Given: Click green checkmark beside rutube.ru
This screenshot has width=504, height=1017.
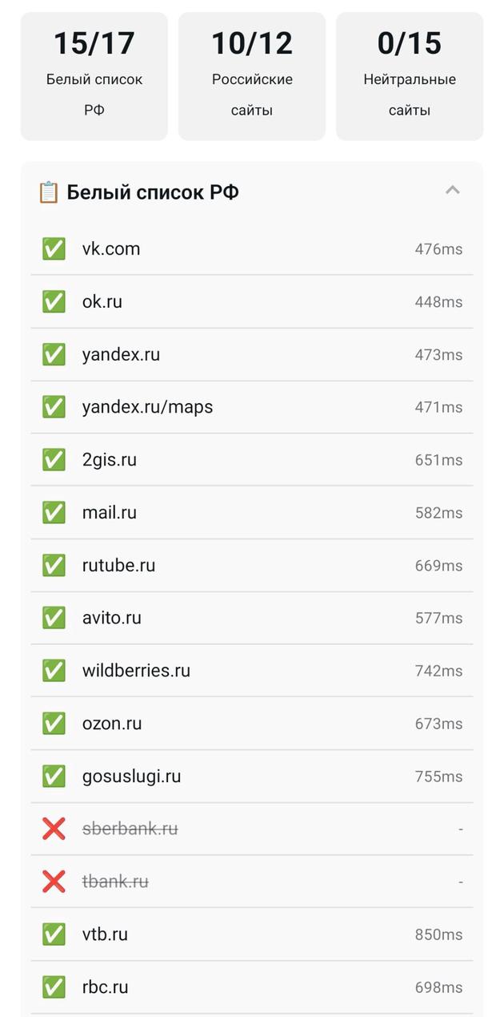Looking at the screenshot, I should [x=54, y=565].
